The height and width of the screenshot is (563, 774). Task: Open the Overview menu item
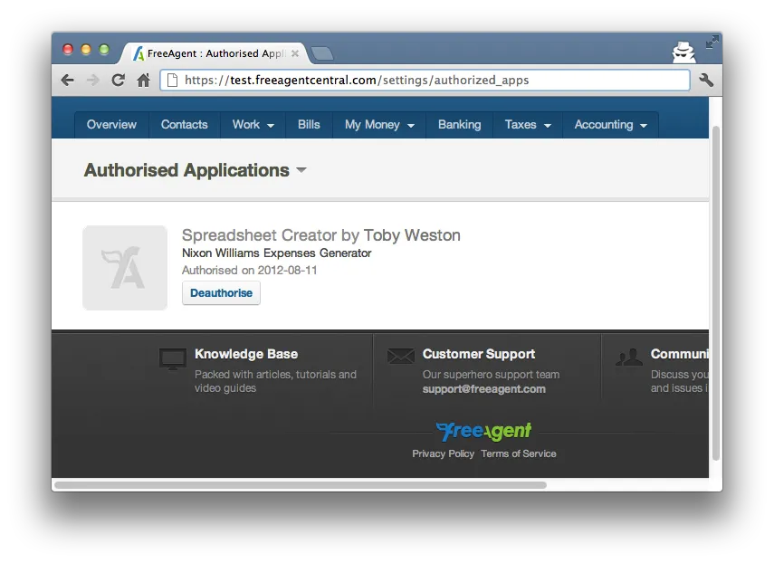[x=111, y=125]
